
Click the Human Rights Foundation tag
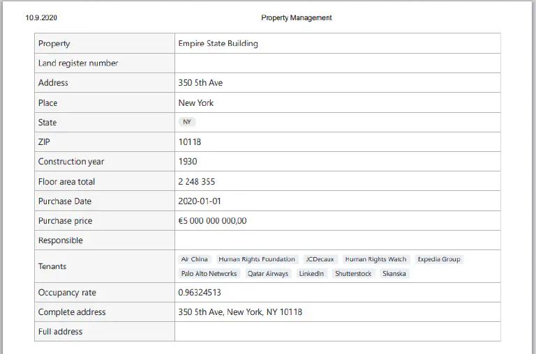coord(257,259)
